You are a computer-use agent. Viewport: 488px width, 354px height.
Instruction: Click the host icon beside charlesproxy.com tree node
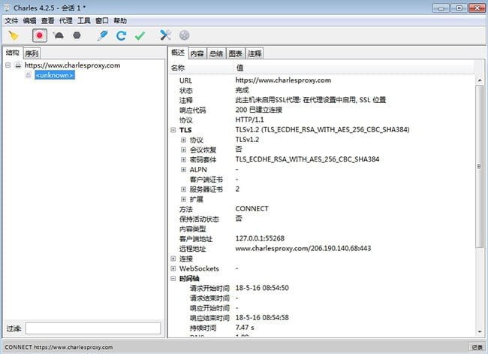click(18, 65)
